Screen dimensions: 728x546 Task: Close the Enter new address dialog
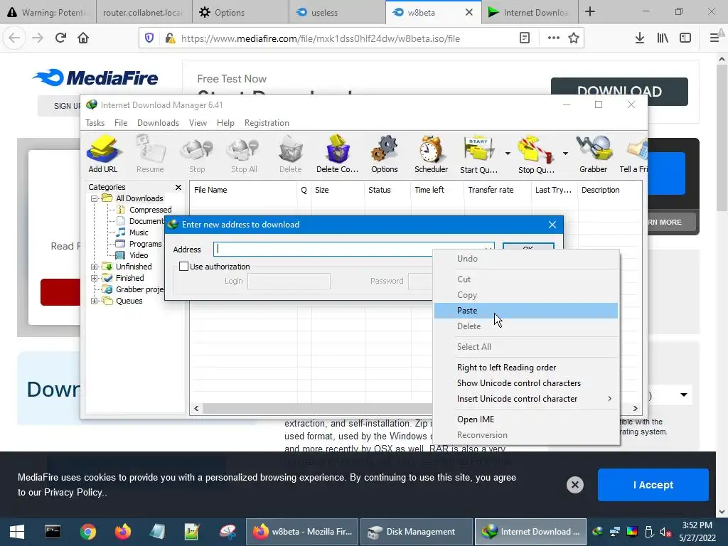552,225
